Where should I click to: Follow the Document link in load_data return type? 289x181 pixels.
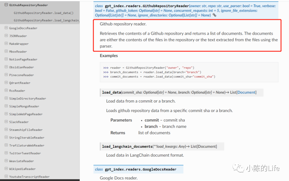(x=246, y=92)
